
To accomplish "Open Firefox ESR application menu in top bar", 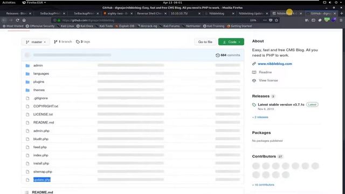I will pyautogui.click(x=34, y=2).
